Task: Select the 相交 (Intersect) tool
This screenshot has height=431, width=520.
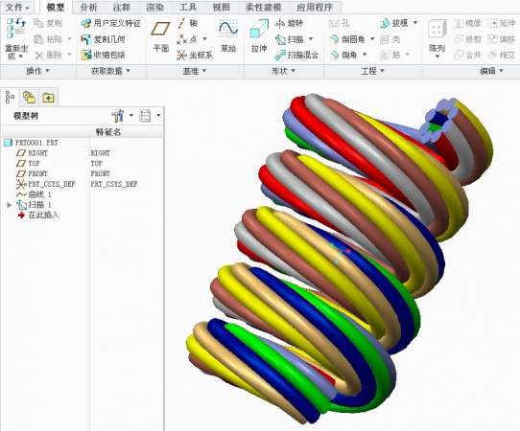Action: click(x=502, y=55)
